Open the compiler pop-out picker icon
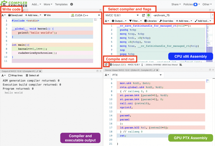 [x=143, y=15]
